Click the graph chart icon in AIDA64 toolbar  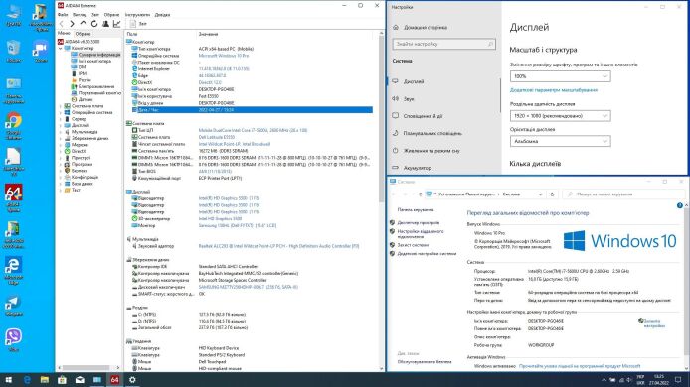116,24
